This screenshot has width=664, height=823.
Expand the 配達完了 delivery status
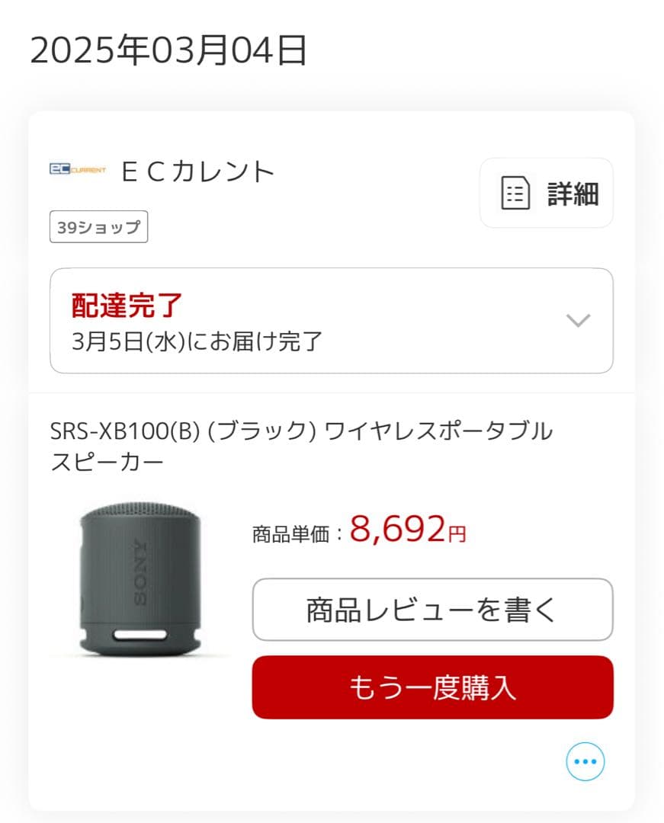click(127, 305)
